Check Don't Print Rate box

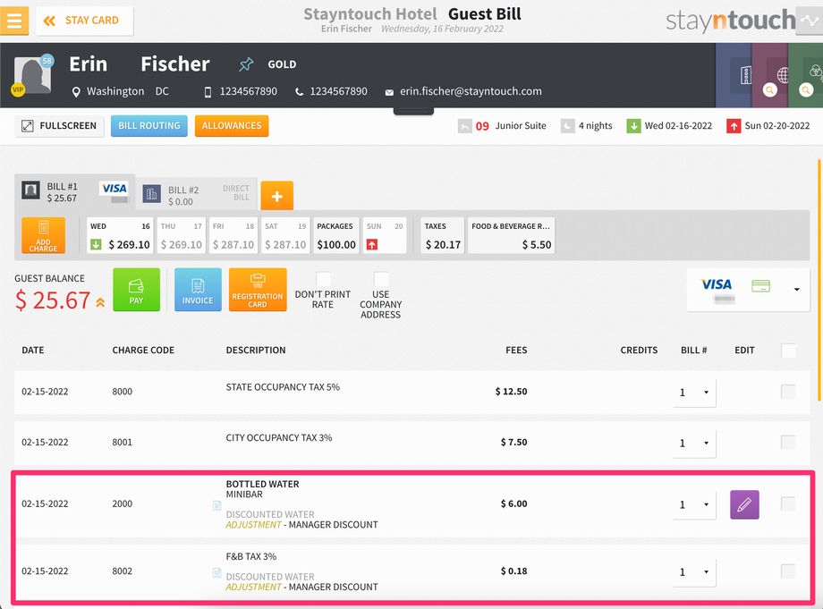323,278
